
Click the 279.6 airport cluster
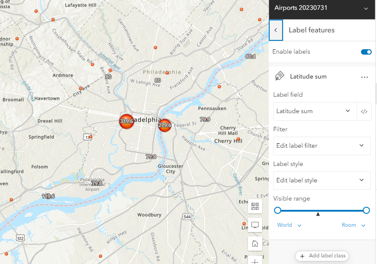pyautogui.click(x=165, y=125)
